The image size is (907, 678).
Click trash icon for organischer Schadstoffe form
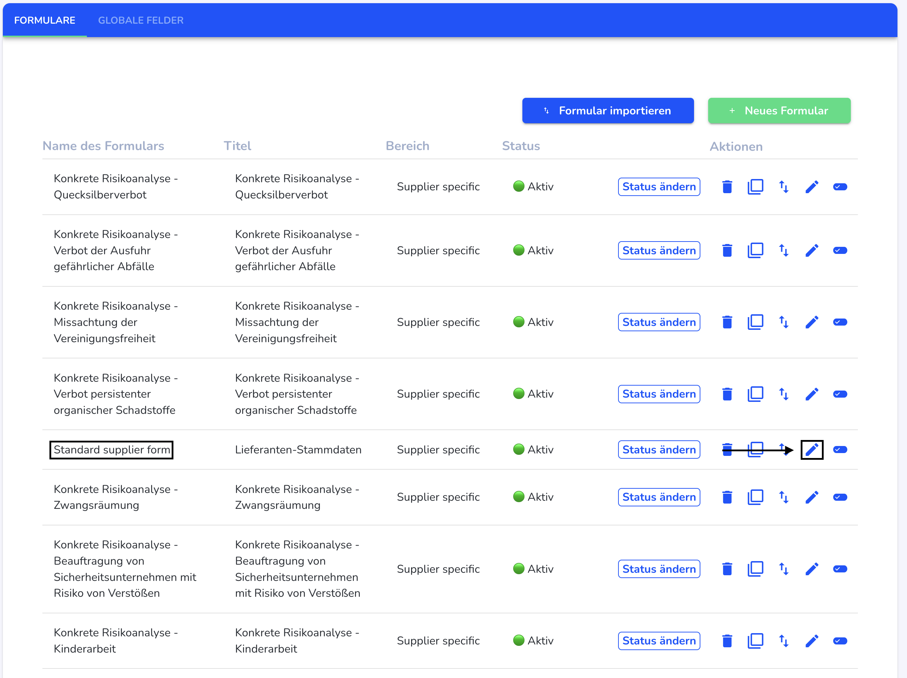[x=727, y=394]
